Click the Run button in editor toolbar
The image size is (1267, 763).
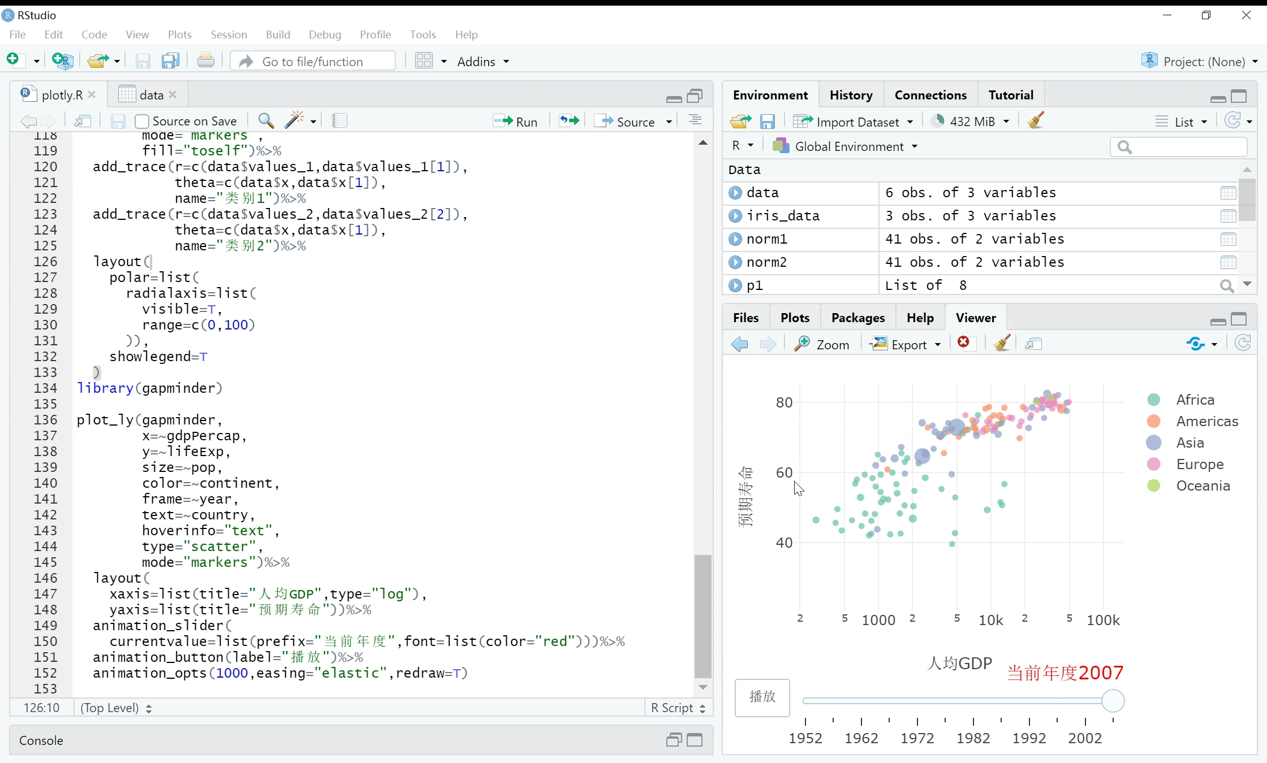click(515, 122)
